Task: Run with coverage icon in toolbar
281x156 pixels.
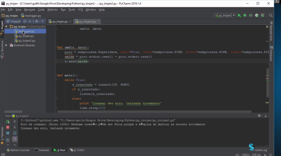Action: click(x=251, y=15)
